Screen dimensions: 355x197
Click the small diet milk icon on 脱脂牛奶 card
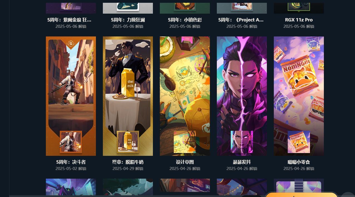(x=128, y=142)
